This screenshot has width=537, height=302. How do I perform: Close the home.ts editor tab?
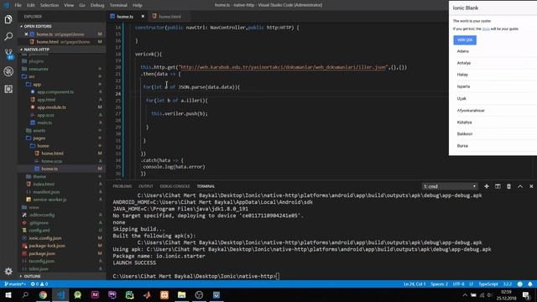143,17
